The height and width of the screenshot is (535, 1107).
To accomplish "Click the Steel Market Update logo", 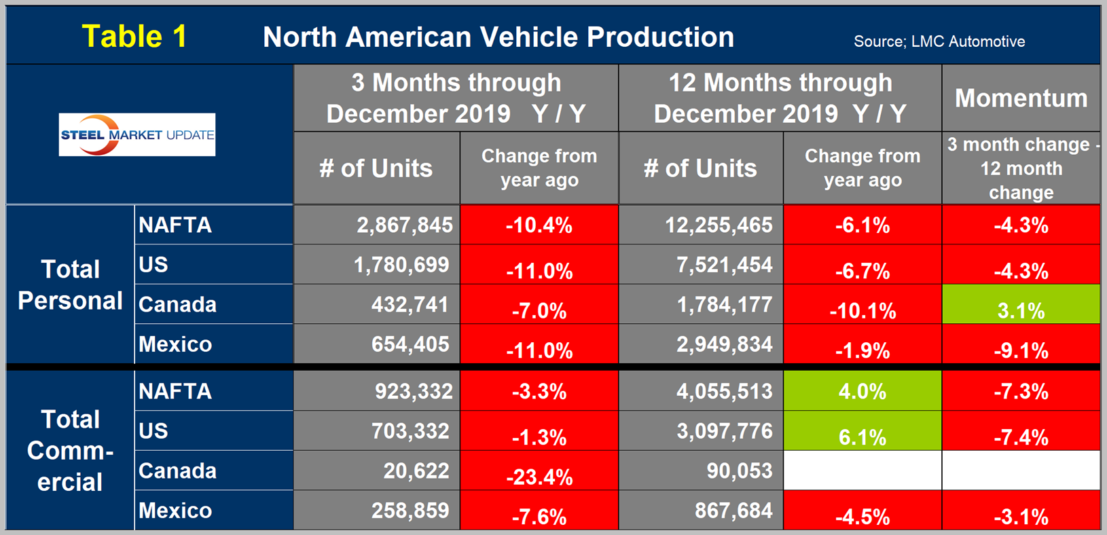I will (137, 134).
